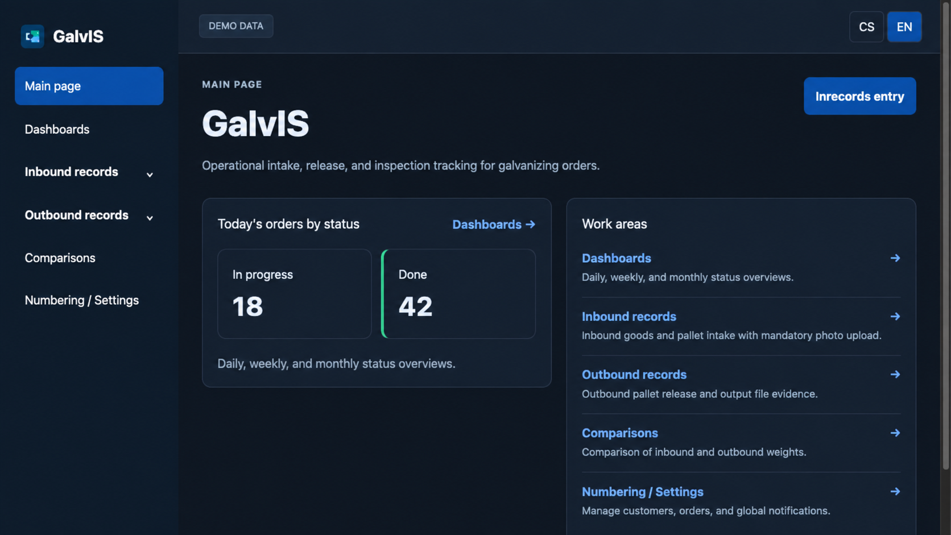Switch language to EN

click(904, 27)
